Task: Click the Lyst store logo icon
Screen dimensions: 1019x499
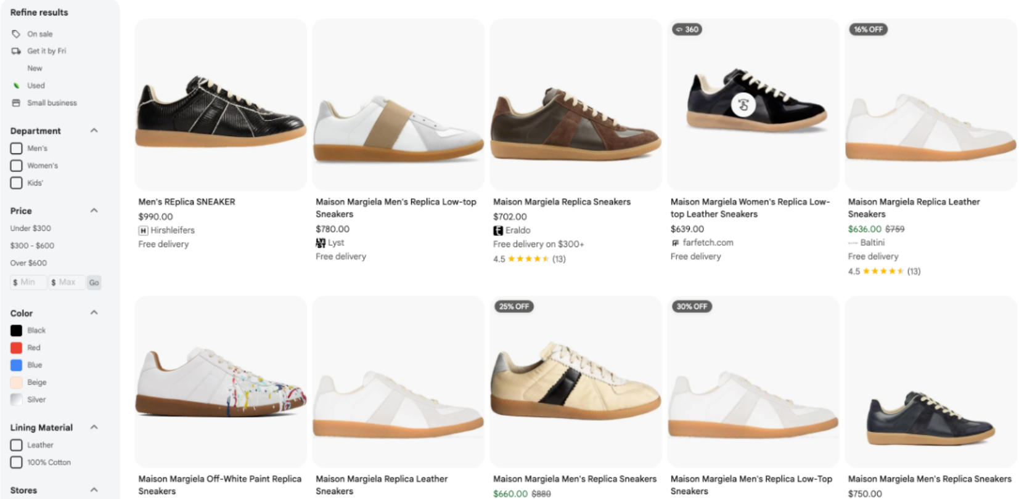Action: click(x=321, y=243)
